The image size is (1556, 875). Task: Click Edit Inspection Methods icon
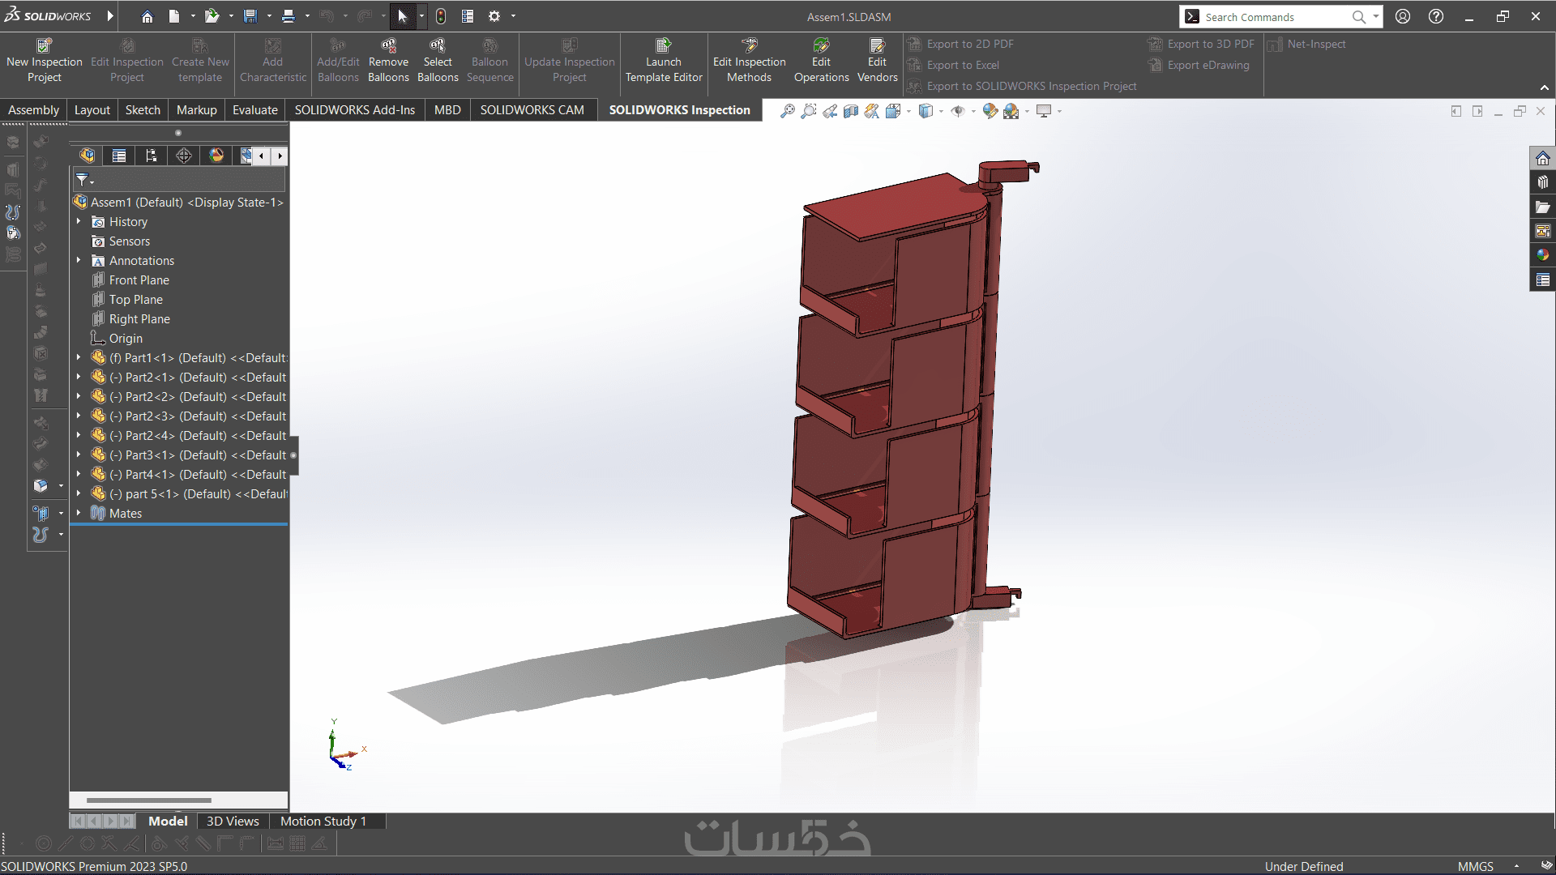(x=749, y=46)
